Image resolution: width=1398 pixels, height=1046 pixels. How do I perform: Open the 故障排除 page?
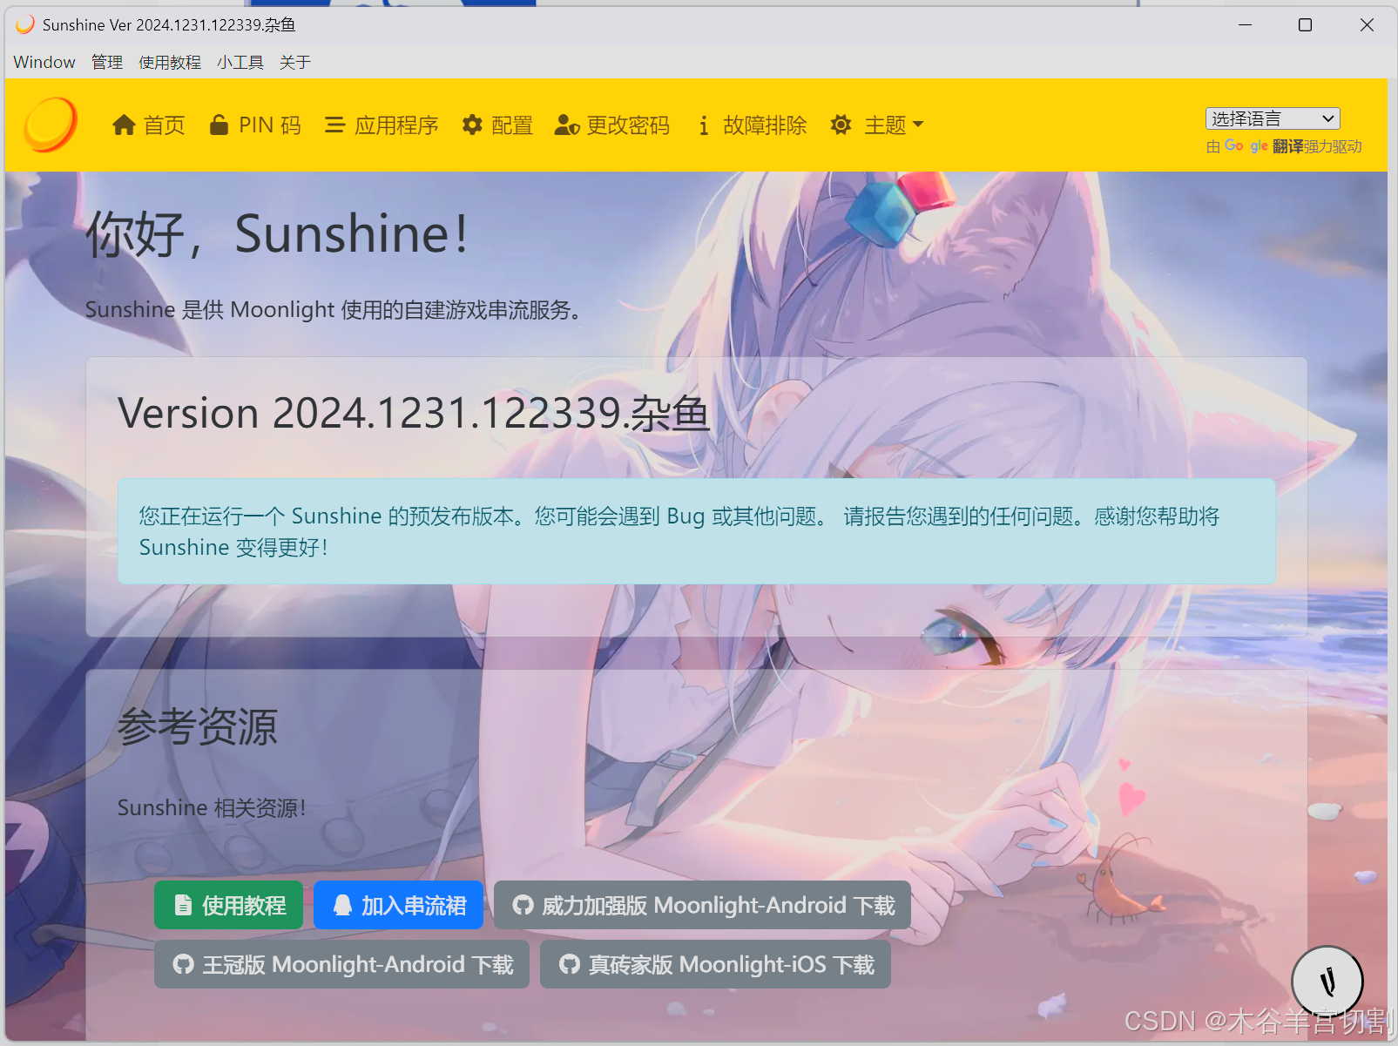click(x=753, y=125)
